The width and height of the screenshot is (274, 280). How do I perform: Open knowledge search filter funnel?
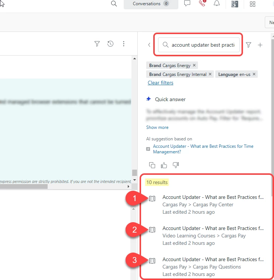point(249,45)
